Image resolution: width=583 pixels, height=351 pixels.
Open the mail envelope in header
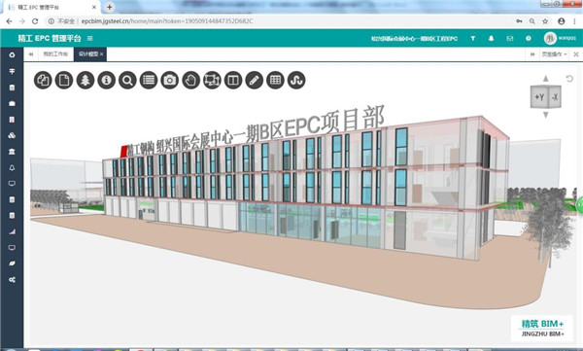510,38
